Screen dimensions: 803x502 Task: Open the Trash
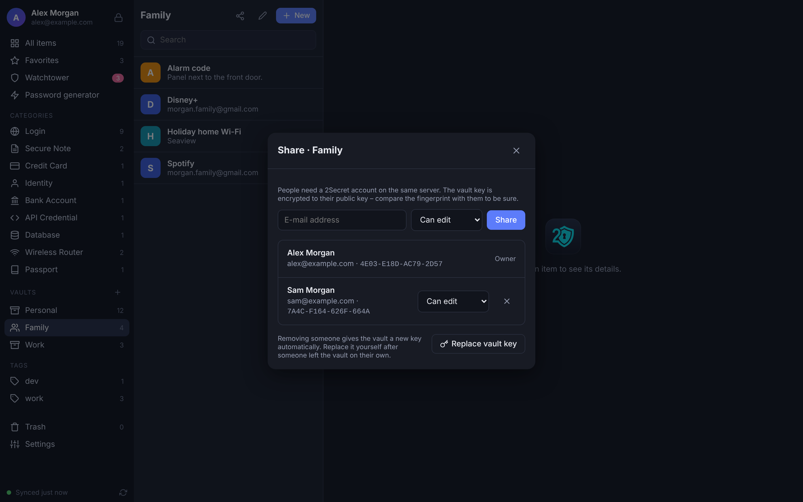(x=67, y=427)
